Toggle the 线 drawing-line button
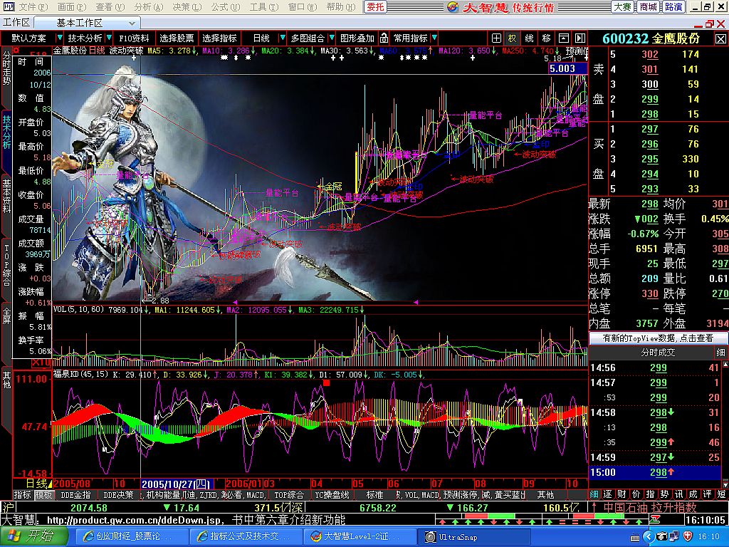This screenshot has width=729, height=547. tap(530, 38)
